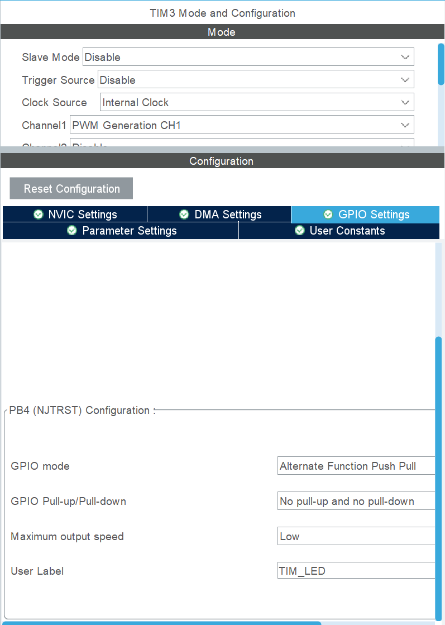Click the green check icon on NVIC Settings

(38, 214)
